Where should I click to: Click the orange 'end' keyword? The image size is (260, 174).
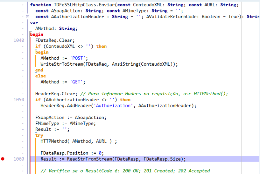click(39, 70)
